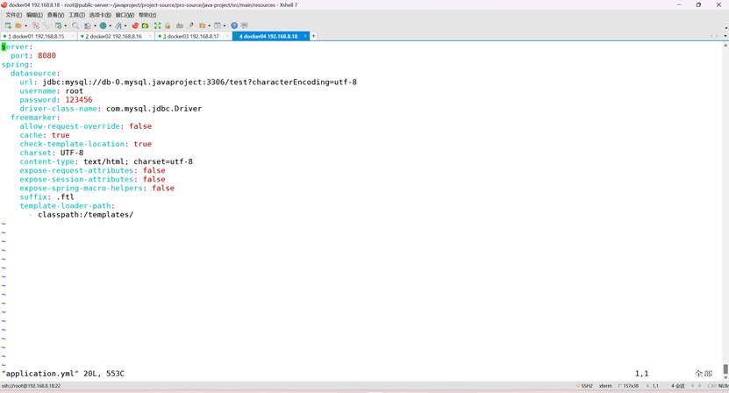Click the Xshell app icon in the title bar
Screen dimensions: 729x393
coord(4,4)
